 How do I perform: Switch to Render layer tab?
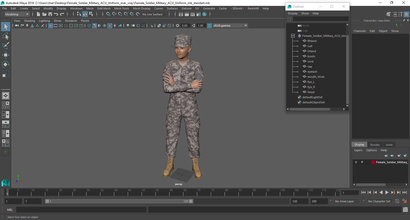click(375, 145)
